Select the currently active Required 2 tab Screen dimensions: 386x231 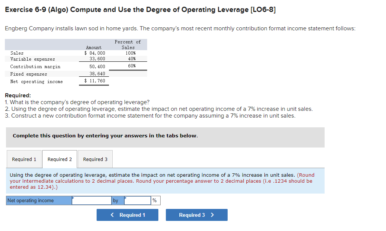click(x=59, y=159)
